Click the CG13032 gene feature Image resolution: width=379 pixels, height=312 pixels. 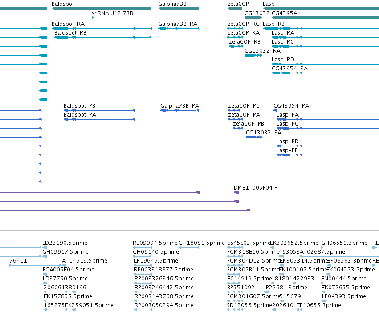tap(253, 18)
